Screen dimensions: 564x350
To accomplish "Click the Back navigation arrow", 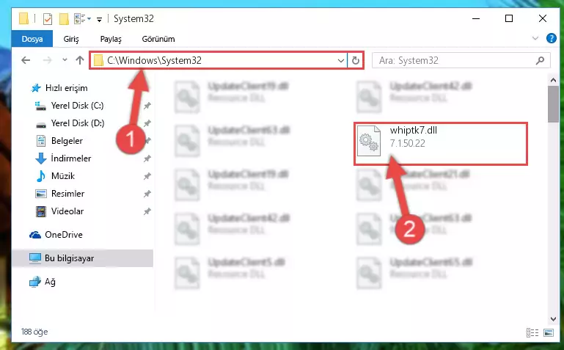I will point(26,60).
